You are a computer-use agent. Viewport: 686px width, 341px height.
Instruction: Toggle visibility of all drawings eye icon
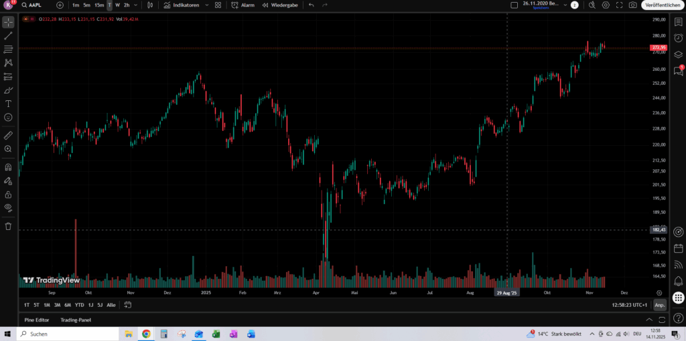click(8, 207)
